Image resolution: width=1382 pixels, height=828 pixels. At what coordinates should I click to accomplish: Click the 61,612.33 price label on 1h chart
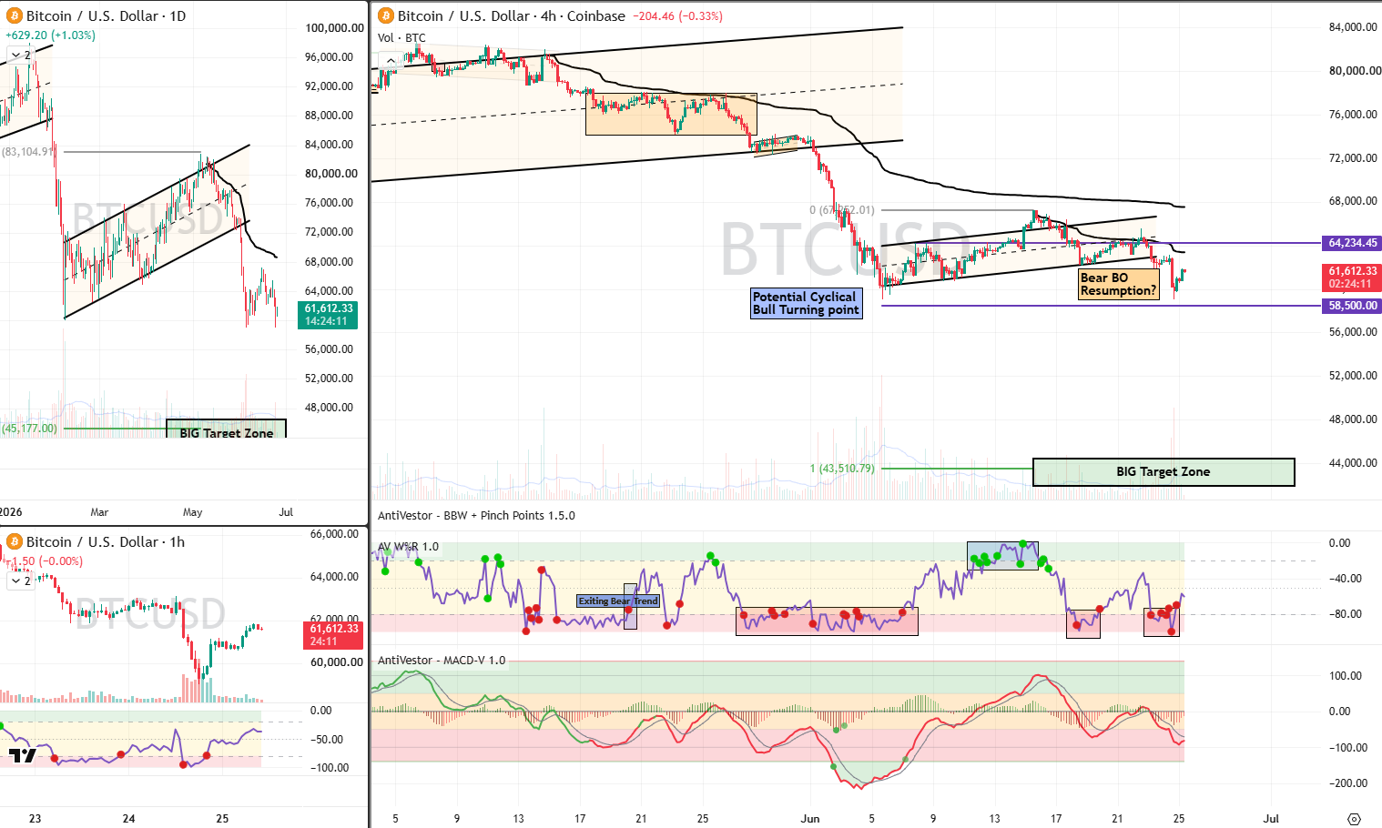(x=334, y=635)
